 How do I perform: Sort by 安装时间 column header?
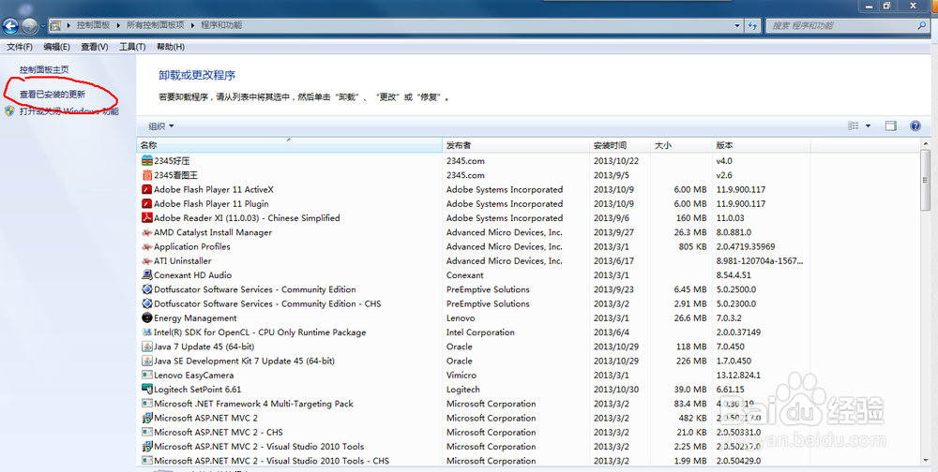click(x=620, y=145)
